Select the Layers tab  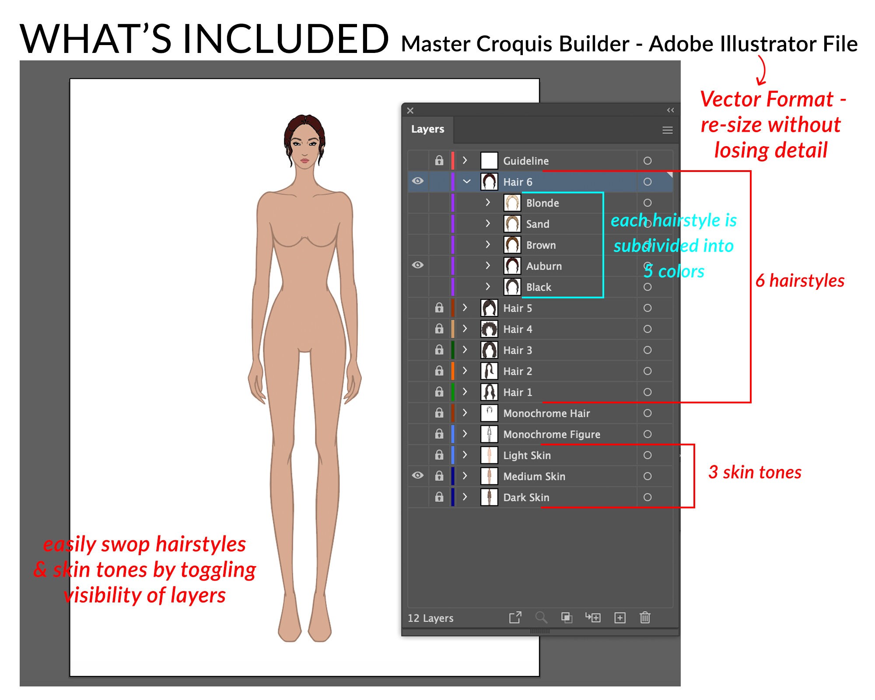(427, 129)
